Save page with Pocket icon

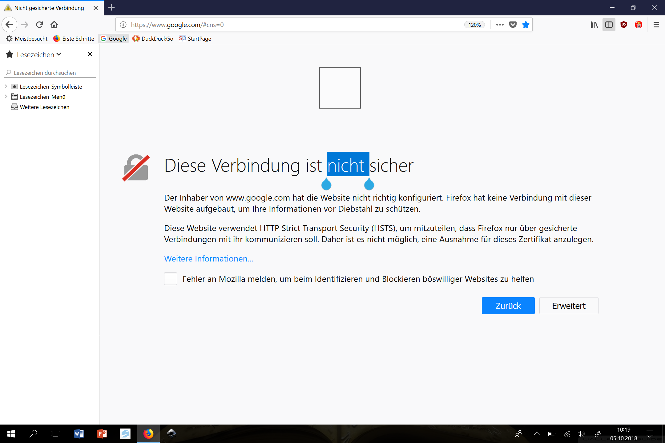tap(513, 25)
